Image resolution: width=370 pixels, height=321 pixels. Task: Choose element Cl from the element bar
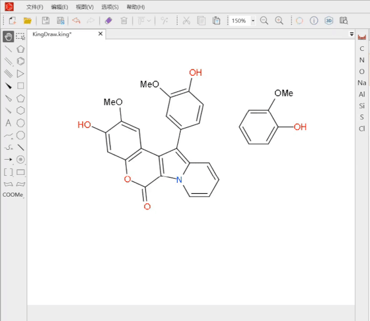point(362,128)
